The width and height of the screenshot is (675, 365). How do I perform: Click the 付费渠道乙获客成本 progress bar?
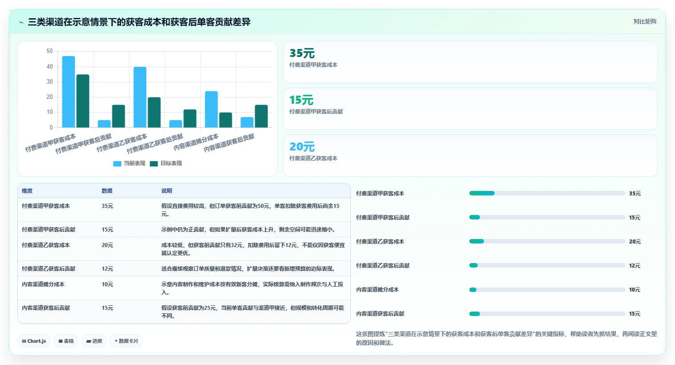coord(547,241)
